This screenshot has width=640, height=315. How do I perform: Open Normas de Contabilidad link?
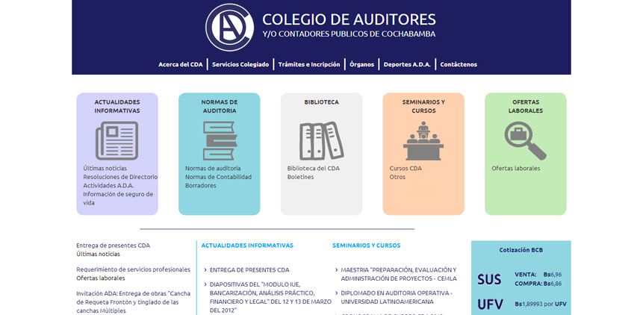218,177
